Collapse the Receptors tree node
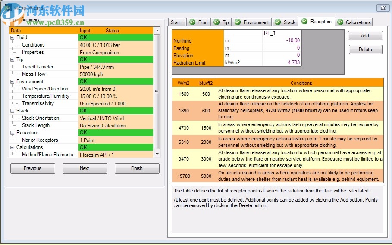392x245 pixels. (13, 133)
